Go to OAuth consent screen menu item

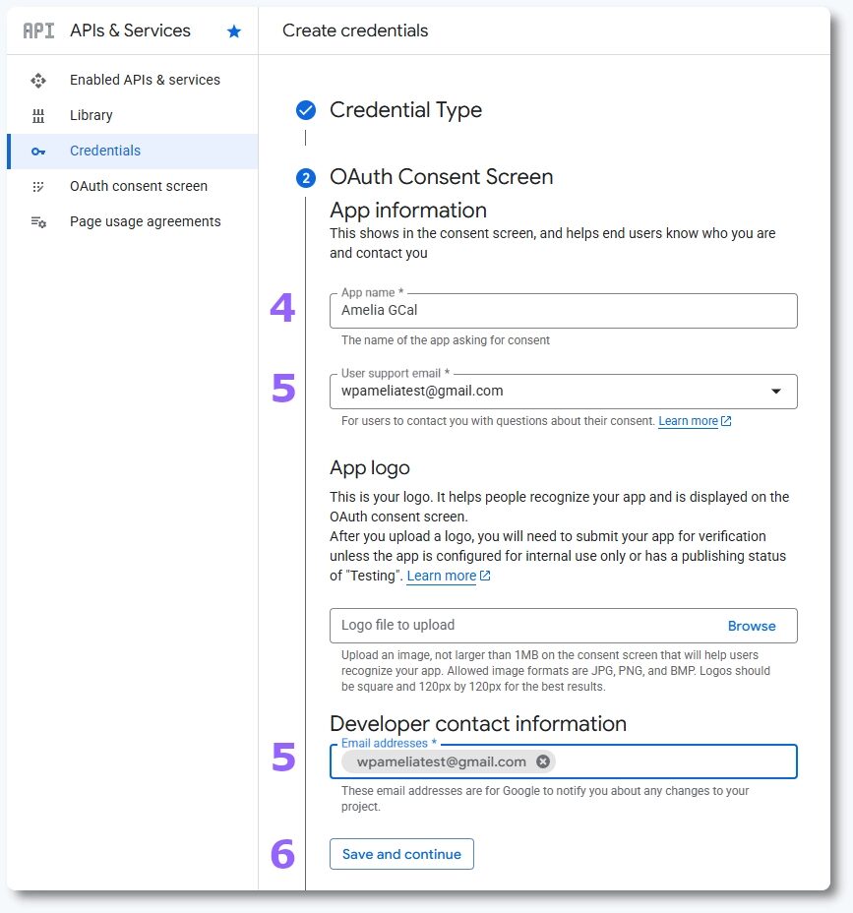(x=139, y=186)
